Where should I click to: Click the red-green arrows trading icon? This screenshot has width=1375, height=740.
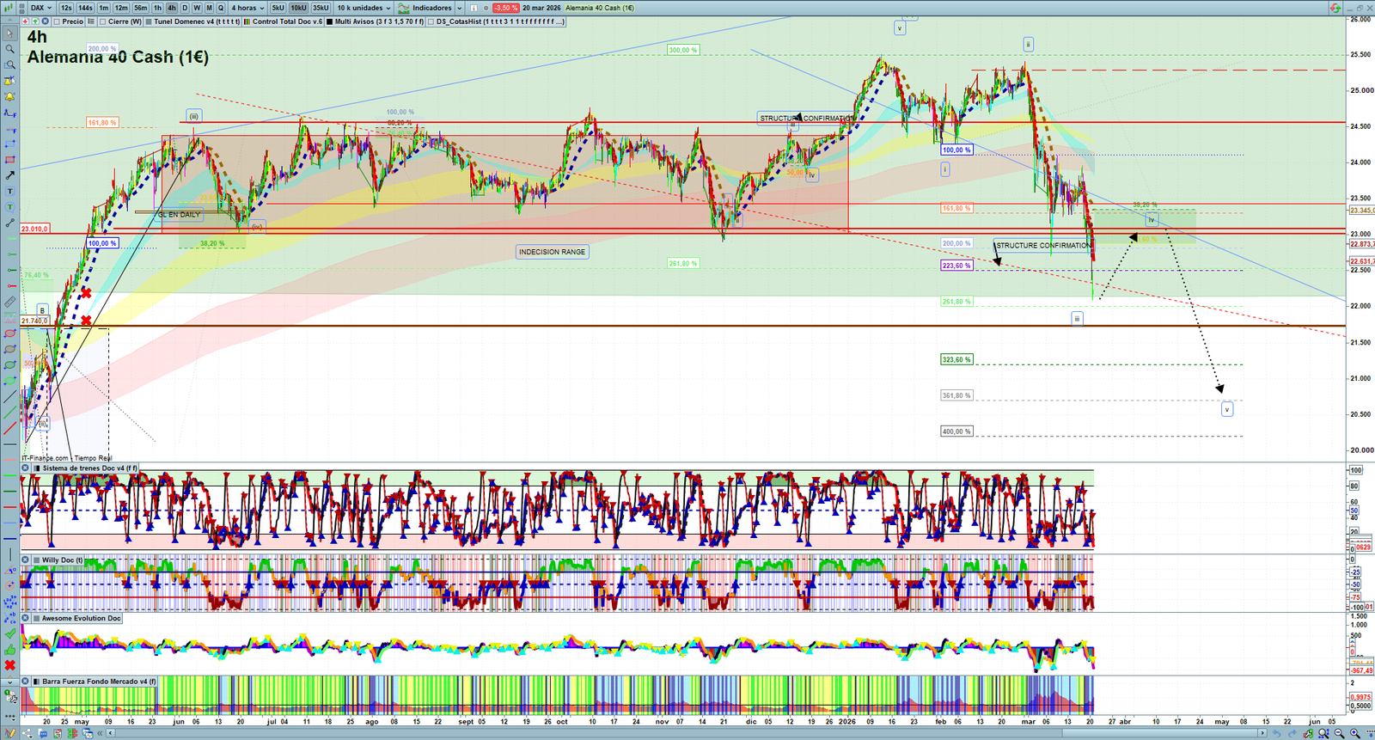point(1335,8)
